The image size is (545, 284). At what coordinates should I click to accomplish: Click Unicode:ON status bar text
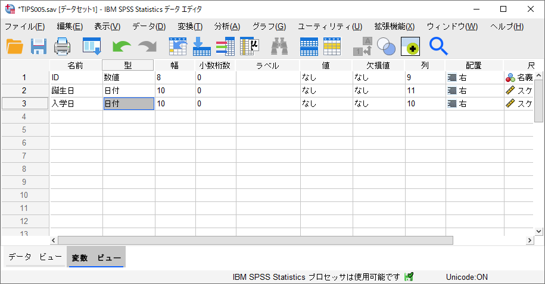click(x=467, y=277)
